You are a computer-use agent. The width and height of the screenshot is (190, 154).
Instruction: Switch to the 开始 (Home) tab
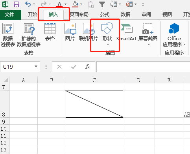pyautogui.click(x=33, y=15)
